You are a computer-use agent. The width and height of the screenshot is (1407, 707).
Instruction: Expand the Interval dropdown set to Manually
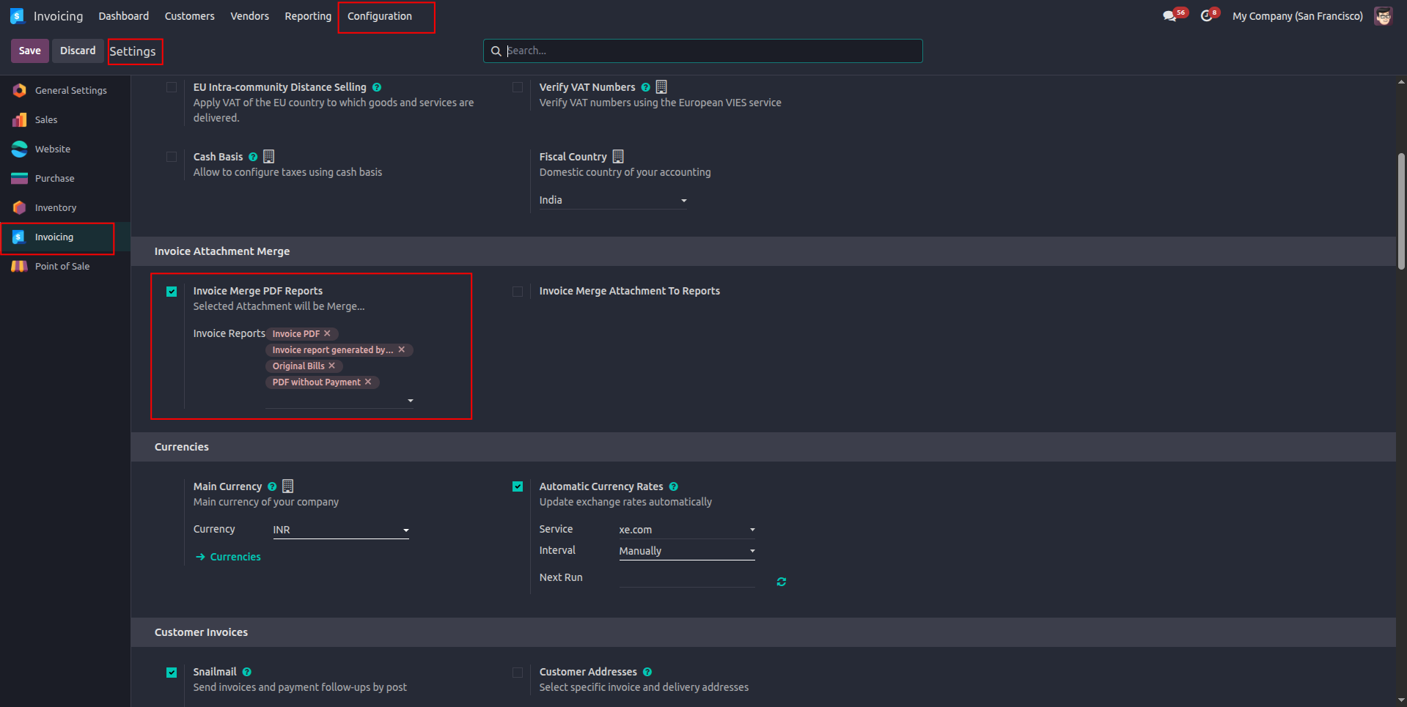point(687,551)
